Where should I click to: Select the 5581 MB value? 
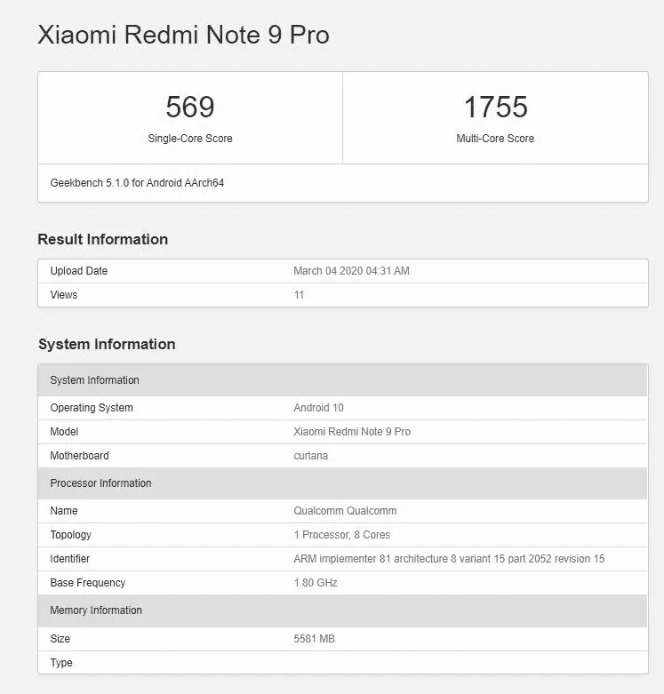[x=315, y=639]
